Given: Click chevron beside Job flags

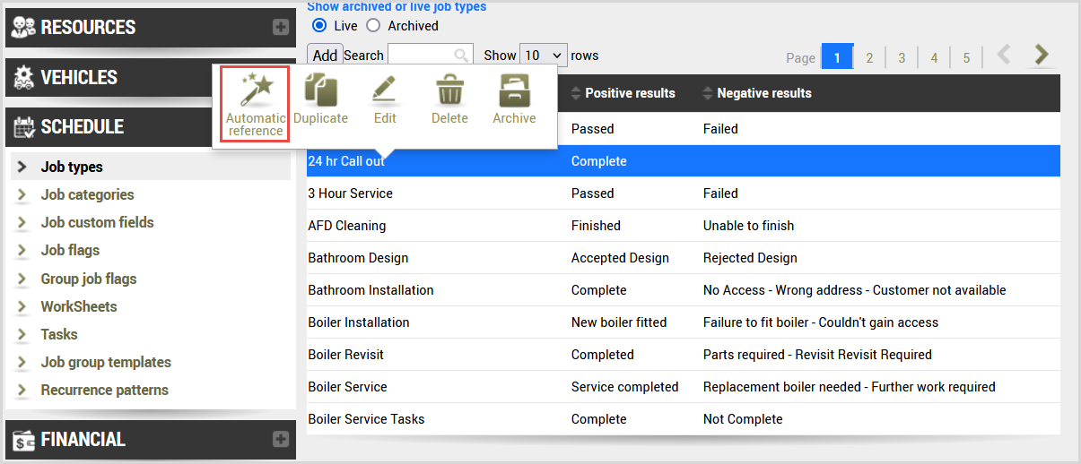Looking at the screenshot, I should point(22,251).
